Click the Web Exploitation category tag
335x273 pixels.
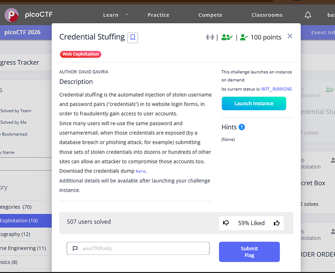pos(80,54)
